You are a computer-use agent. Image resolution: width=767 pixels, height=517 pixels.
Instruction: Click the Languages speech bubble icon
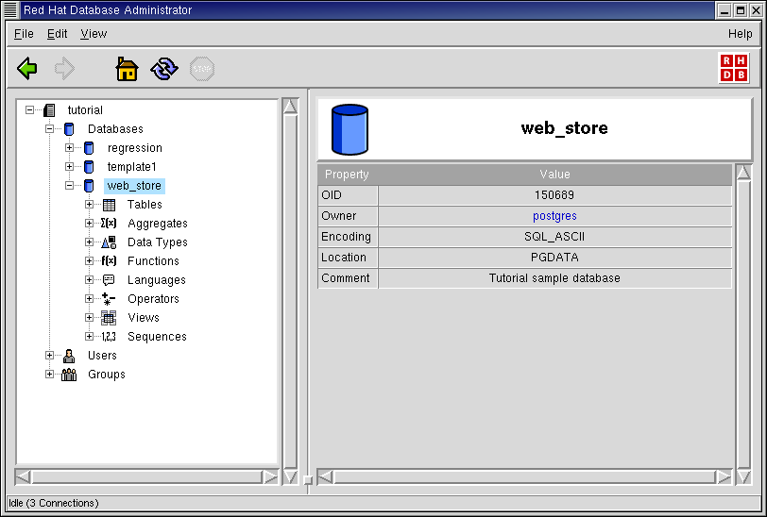tap(109, 279)
